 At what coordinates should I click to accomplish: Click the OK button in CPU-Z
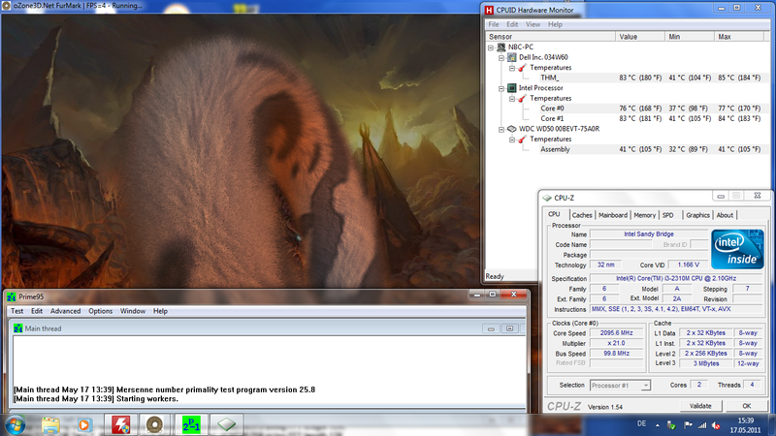746,406
